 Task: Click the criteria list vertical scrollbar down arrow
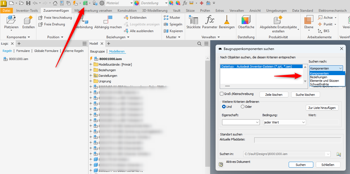coord(305,81)
